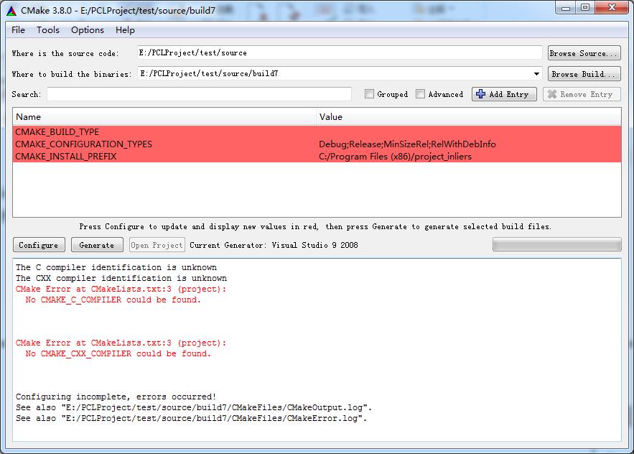Click the Value column header

point(469,117)
